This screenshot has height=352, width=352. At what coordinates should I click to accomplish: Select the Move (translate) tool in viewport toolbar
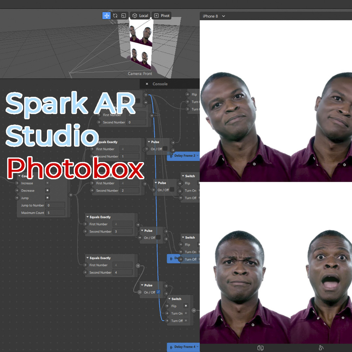(106, 16)
